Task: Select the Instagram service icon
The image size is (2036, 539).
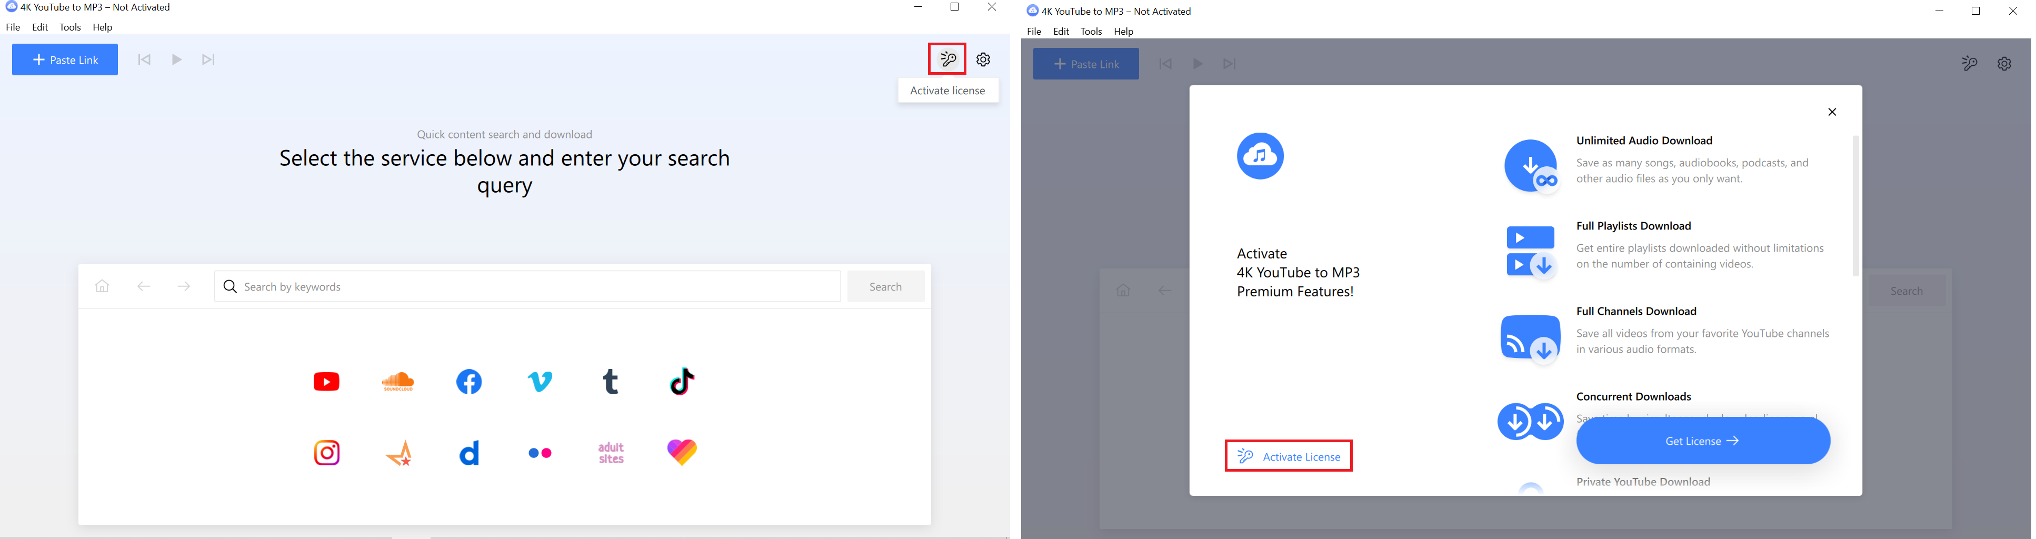Action: 327,453
